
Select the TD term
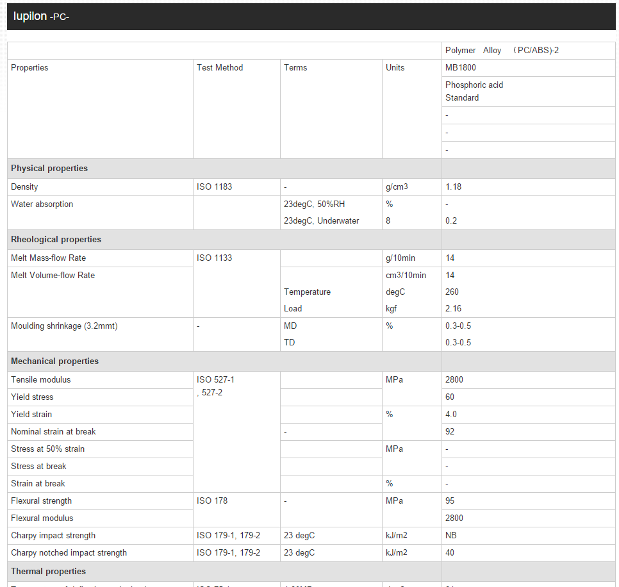click(x=290, y=342)
